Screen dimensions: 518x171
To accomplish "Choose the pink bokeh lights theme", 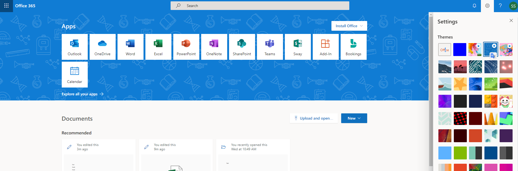I will (506, 67).
